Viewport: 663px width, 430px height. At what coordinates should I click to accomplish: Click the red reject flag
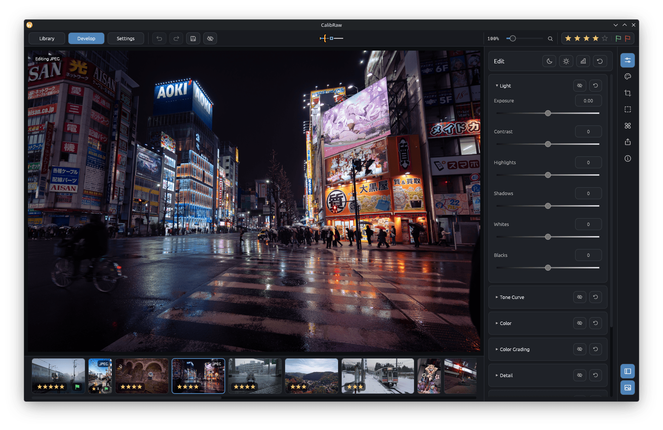(628, 38)
